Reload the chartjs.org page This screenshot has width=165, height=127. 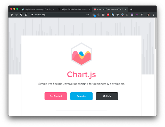pos(21,15)
